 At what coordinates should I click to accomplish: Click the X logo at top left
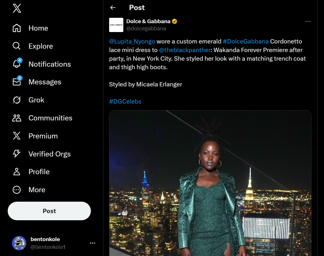click(17, 9)
